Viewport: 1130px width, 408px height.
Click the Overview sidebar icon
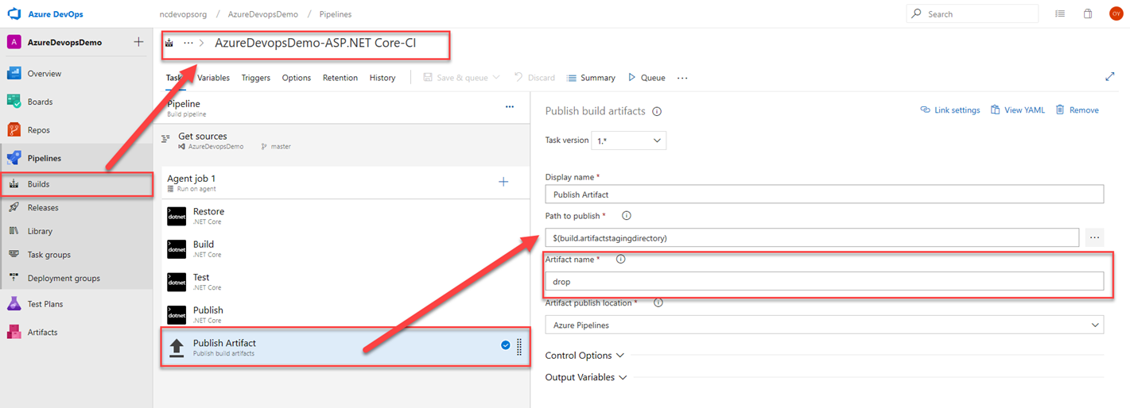(x=14, y=73)
